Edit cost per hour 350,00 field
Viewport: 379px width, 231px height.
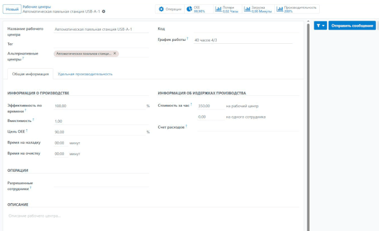click(x=211, y=106)
